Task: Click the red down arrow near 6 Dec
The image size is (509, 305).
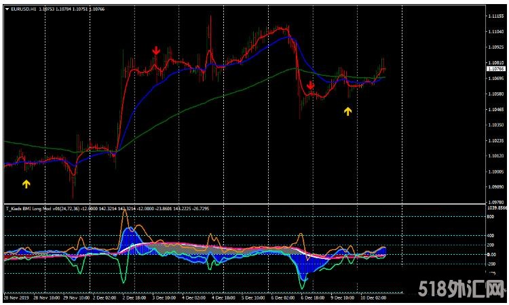Action: pyautogui.click(x=310, y=85)
